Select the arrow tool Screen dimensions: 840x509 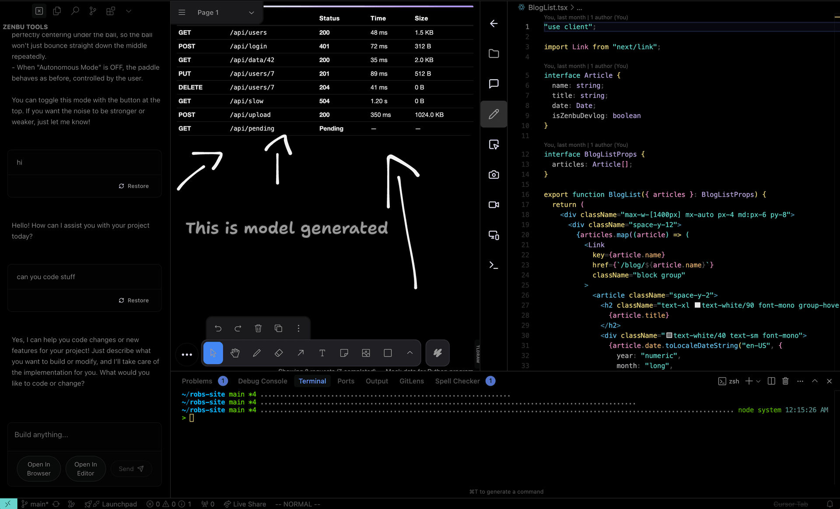(x=301, y=353)
